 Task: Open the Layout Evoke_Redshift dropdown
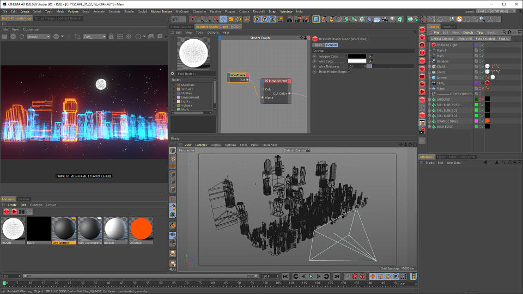coord(496,11)
